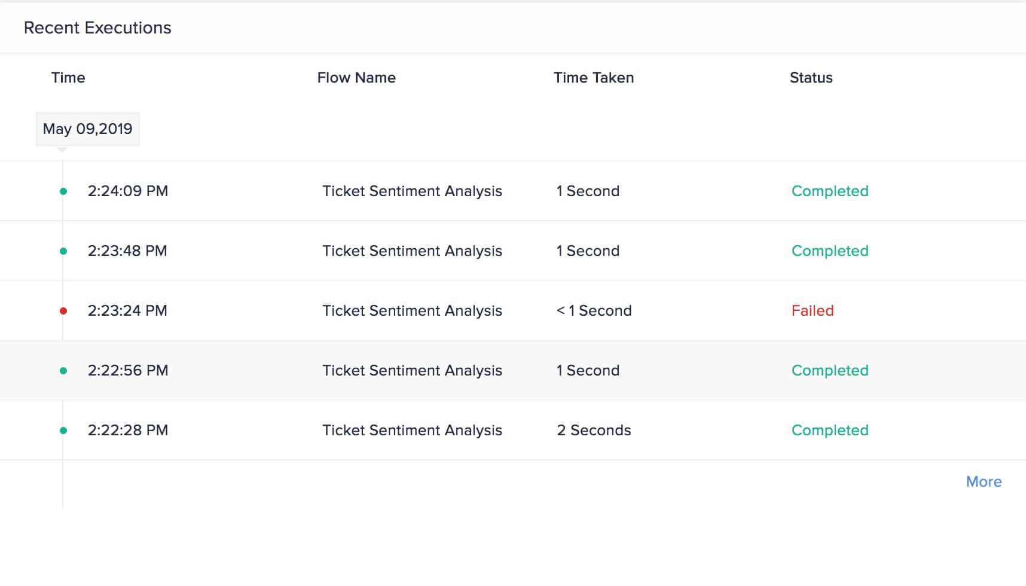1026x586 pixels.
Task: Click the '< 1 Second' time taken value
Action: pos(594,311)
